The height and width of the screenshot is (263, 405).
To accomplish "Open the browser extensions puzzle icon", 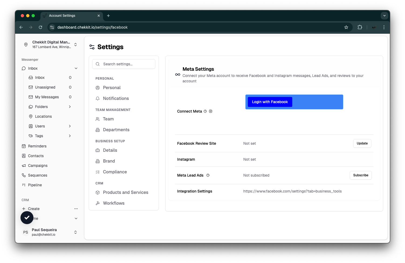I will click(x=360, y=27).
